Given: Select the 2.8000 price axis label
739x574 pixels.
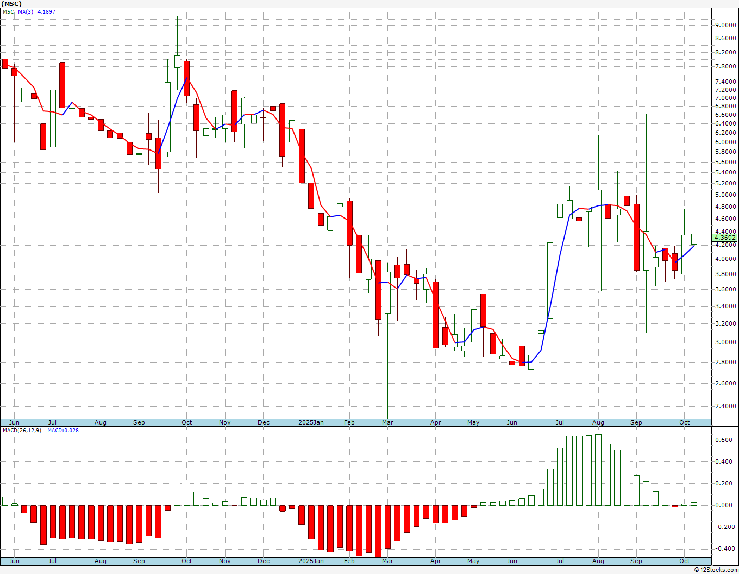Looking at the screenshot, I should tap(727, 362).
